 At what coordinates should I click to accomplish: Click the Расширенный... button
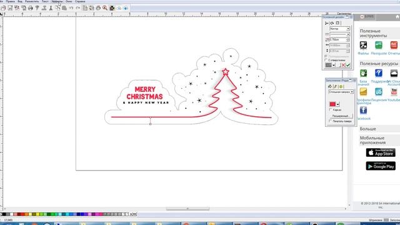[341, 116]
